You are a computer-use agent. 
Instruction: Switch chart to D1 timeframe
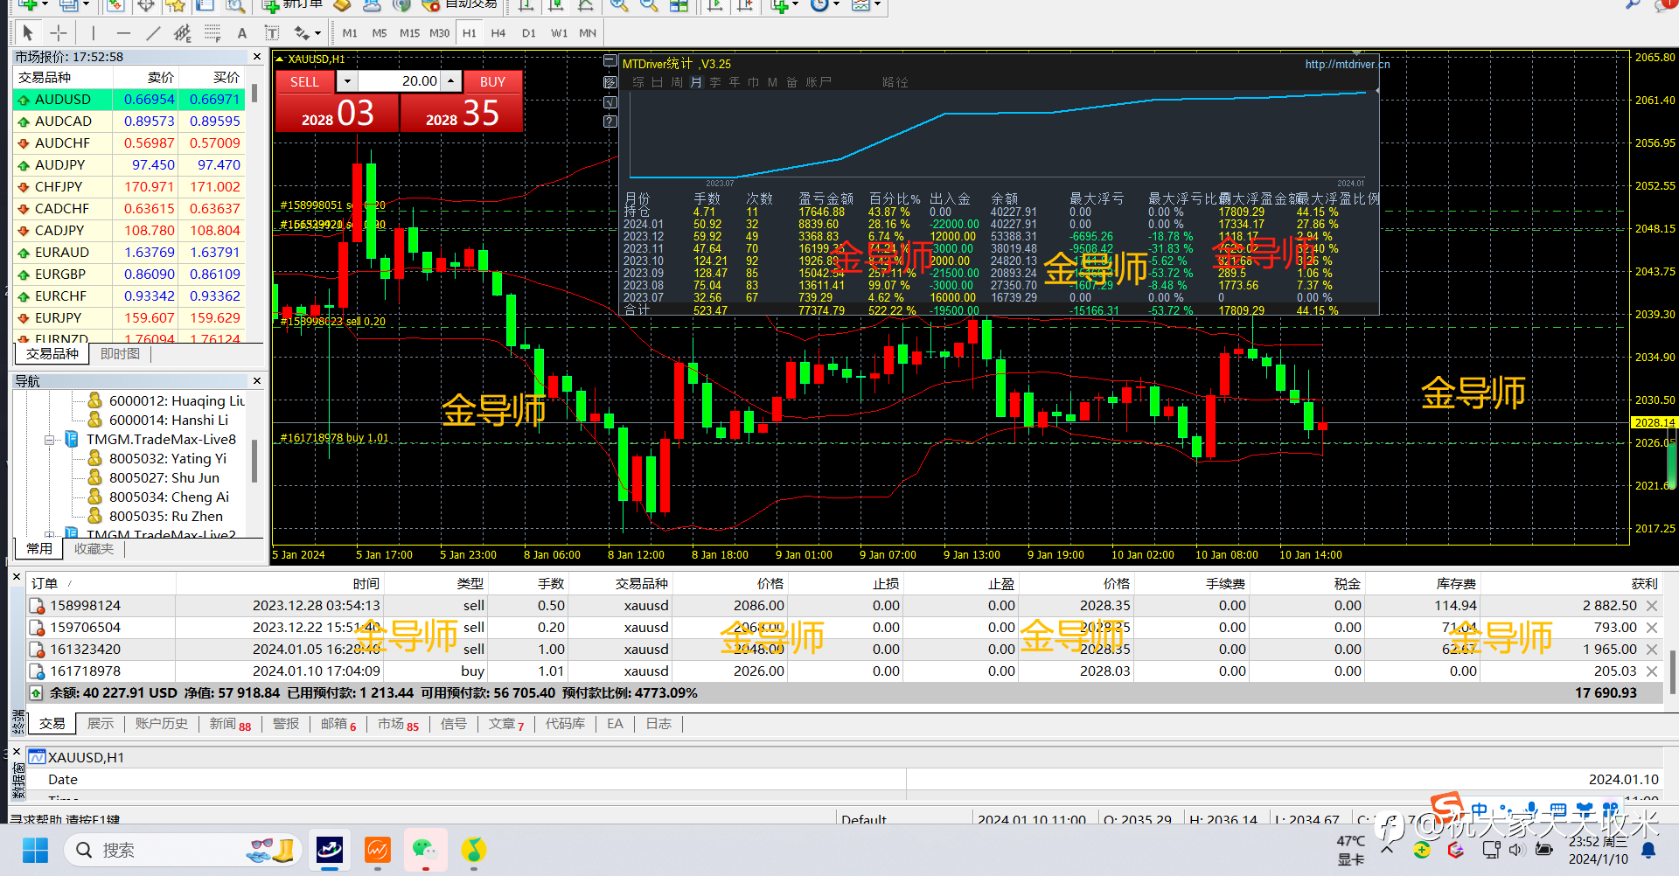[x=529, y=33]
